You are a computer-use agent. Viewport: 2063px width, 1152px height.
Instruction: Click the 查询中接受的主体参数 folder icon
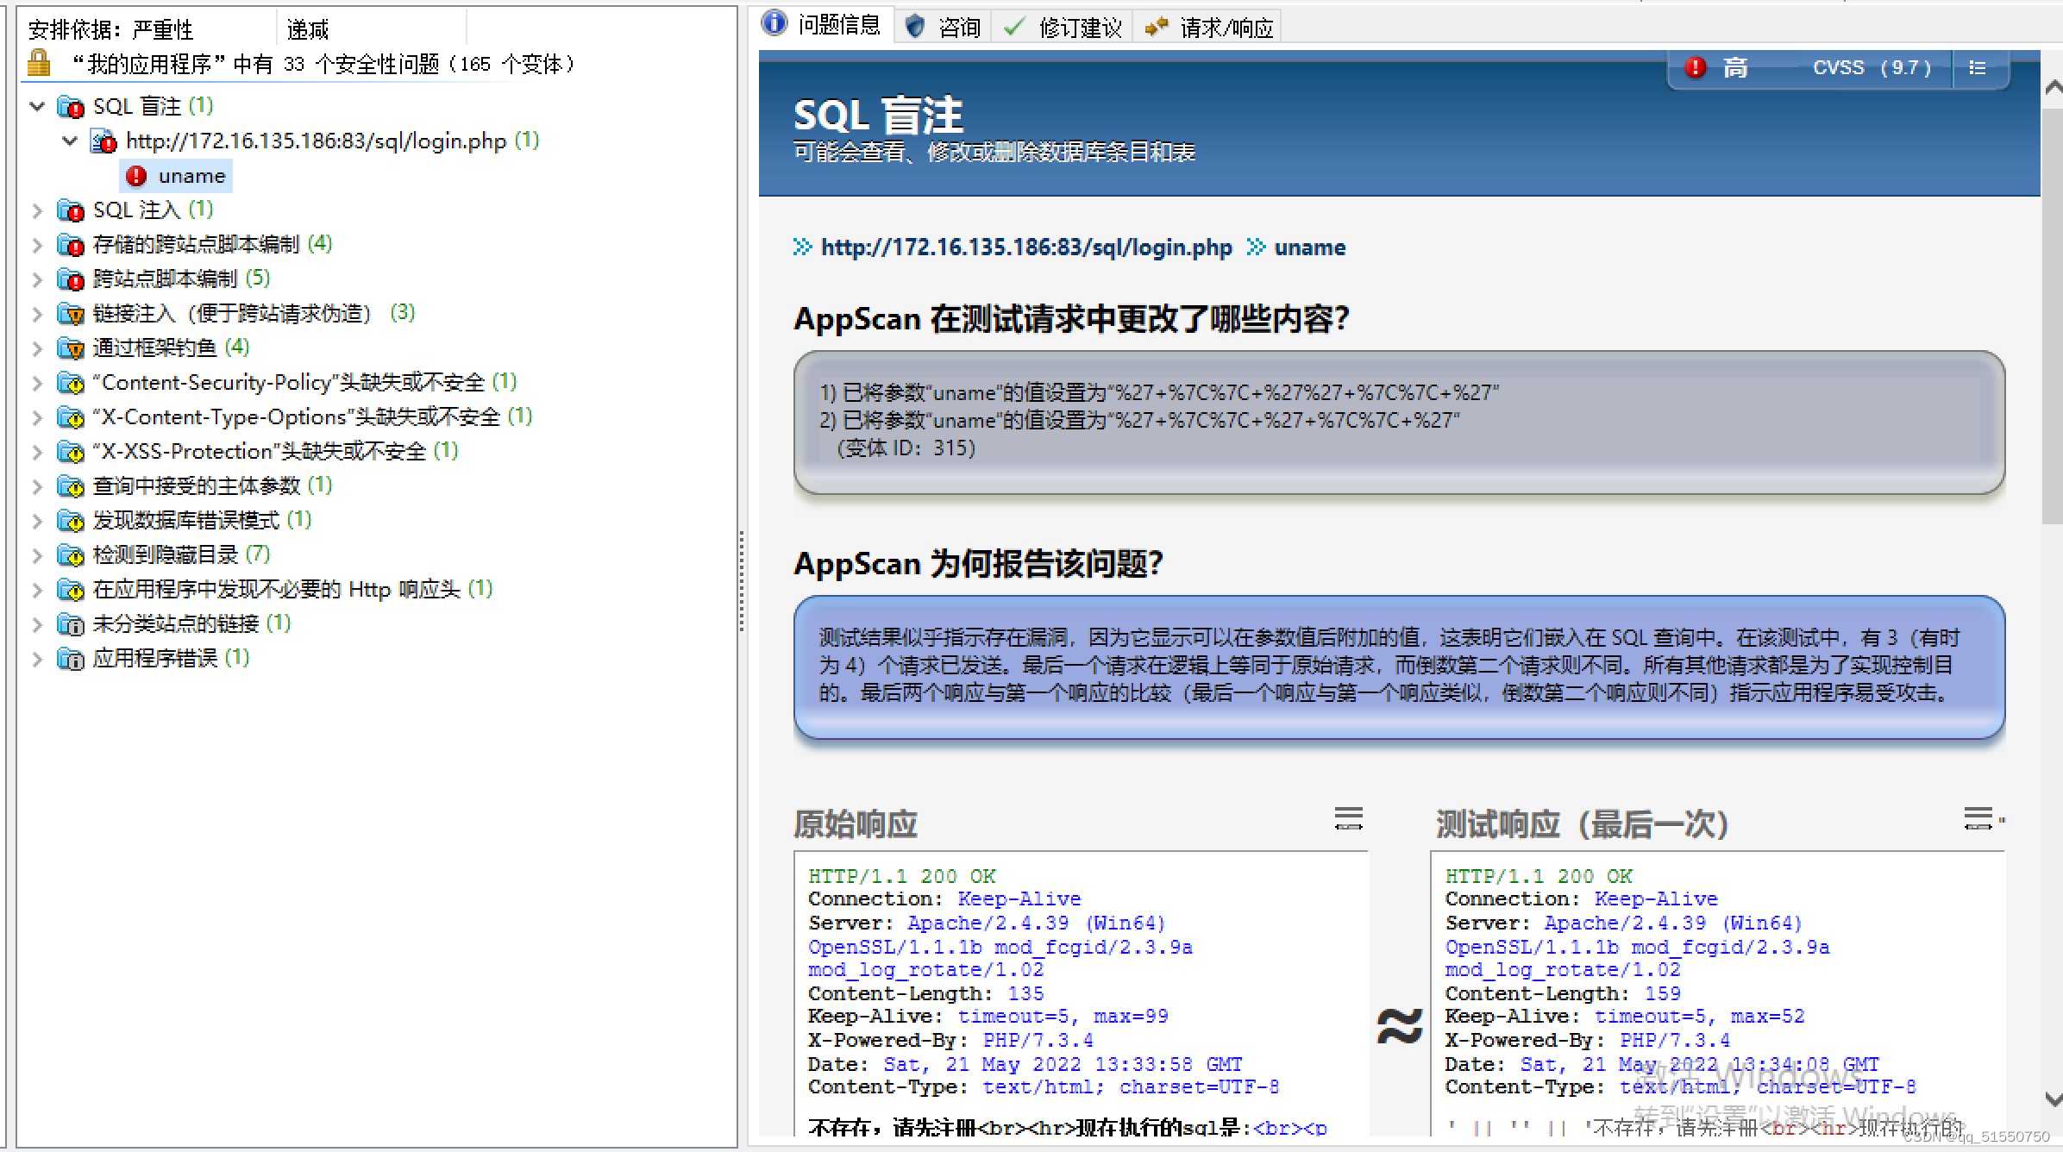click(70, 486)
